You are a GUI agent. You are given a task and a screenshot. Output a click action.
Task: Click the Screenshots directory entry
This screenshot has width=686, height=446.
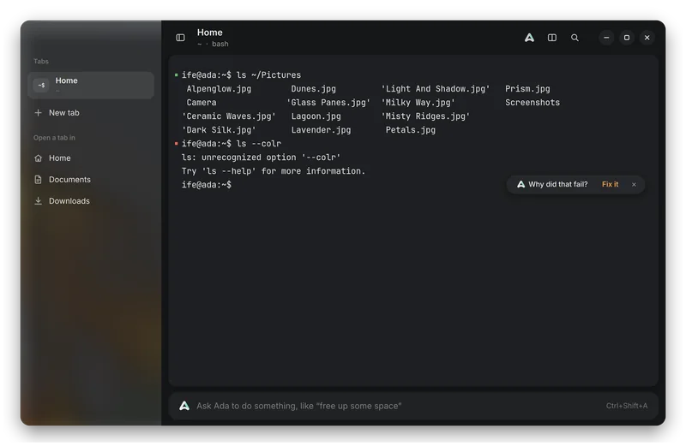[533, 102]
